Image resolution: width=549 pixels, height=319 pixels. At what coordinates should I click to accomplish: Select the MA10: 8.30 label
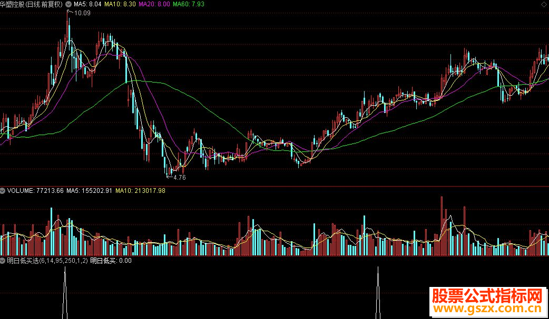[120, 4]
